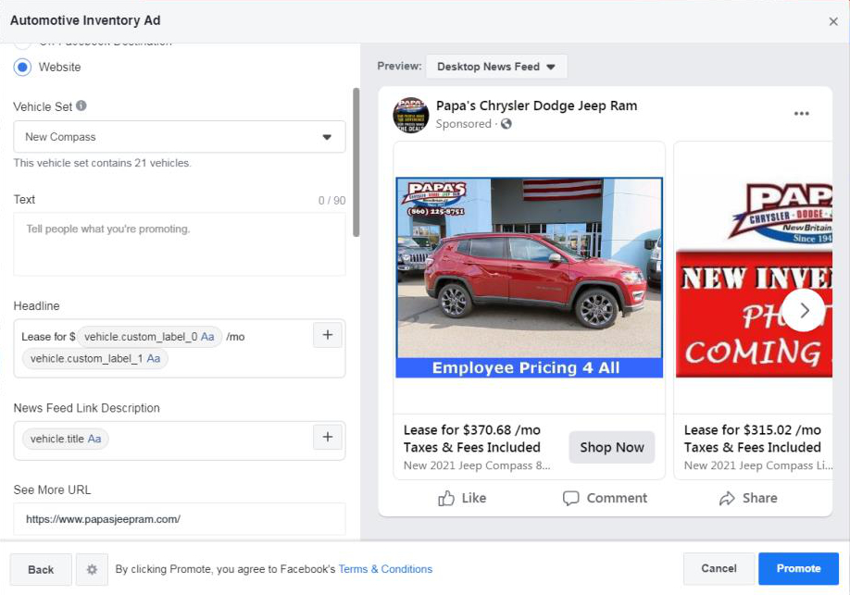Viewport: 850px width, 595px height.
Task: Open the three-dot ad options menu
Action: point(801,114)
